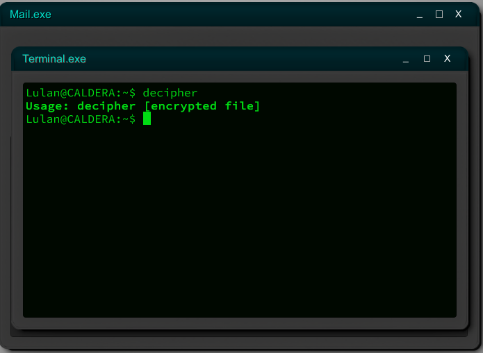483x353 pixels.
Task: Click the gray frame around terminal screen
Action: 240,76
